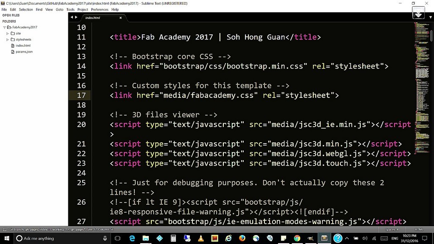This screenshot has height=244, width=434.
Task: Collapse the FabAcademy2017 folder
Action: tap(4, 28)
